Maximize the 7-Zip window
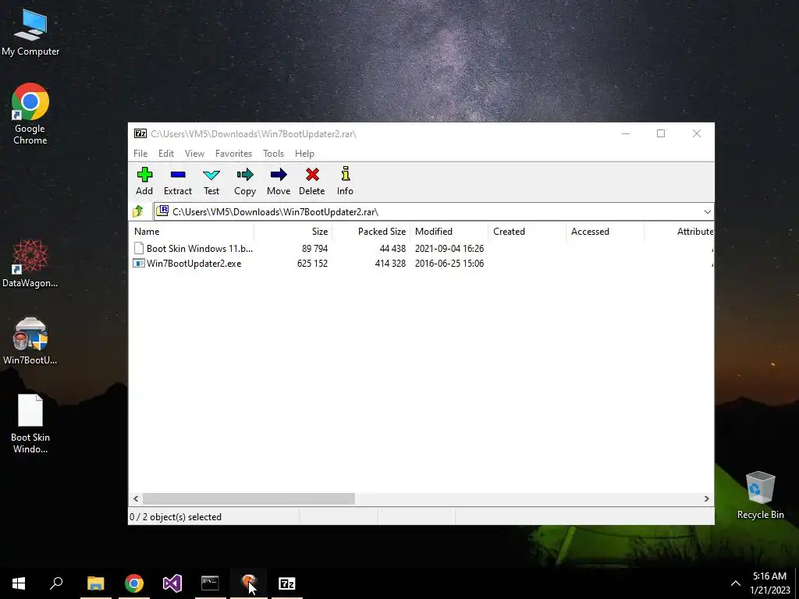Screen dimensions: 799x599 (x=661, y=133)
